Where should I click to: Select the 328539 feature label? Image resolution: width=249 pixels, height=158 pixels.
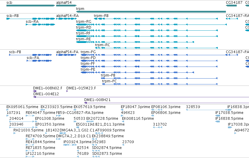point(193,107)
